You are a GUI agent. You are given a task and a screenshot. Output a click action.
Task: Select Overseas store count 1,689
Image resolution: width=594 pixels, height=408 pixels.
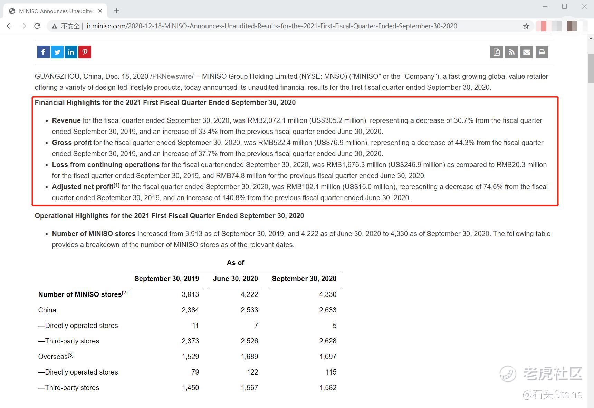(x=249, y=357)
